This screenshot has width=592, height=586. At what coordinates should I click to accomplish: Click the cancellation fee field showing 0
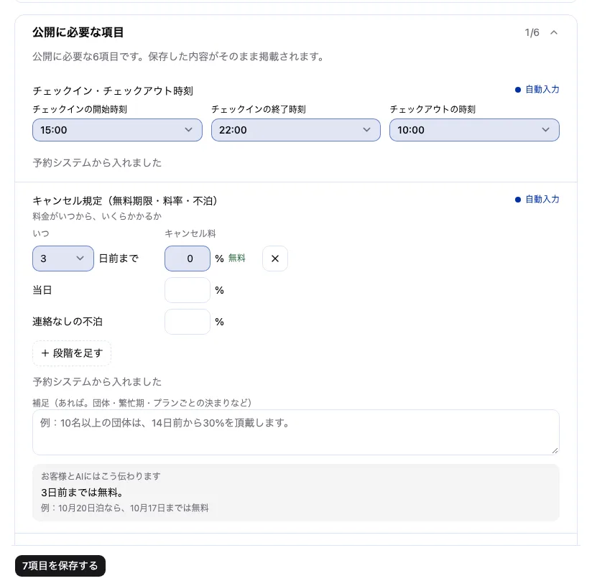(188, 259)
